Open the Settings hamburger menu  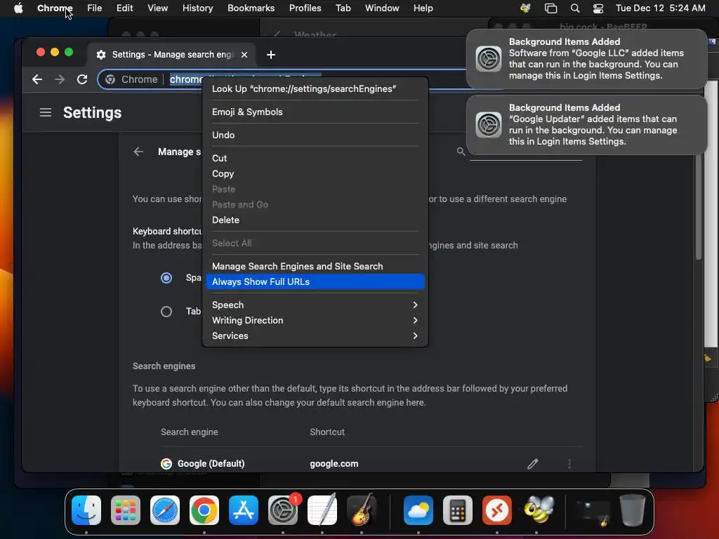[x=46, y=112]
